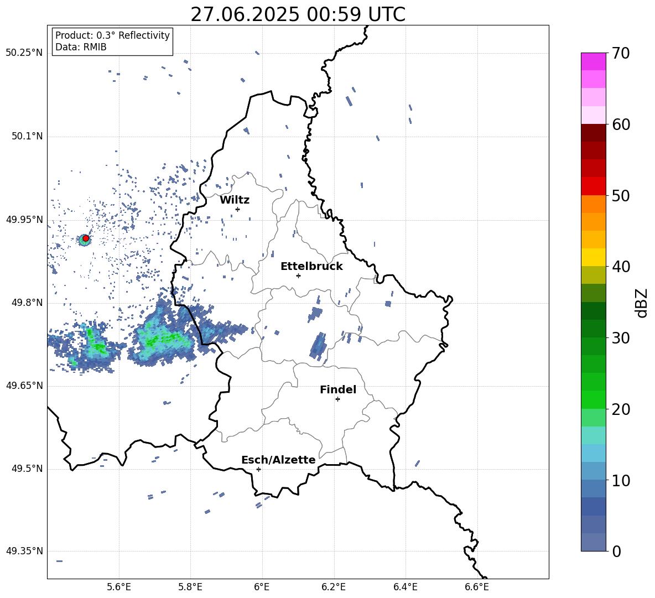
Task: Click the Data: RMIB text
Action: (81, 47)
